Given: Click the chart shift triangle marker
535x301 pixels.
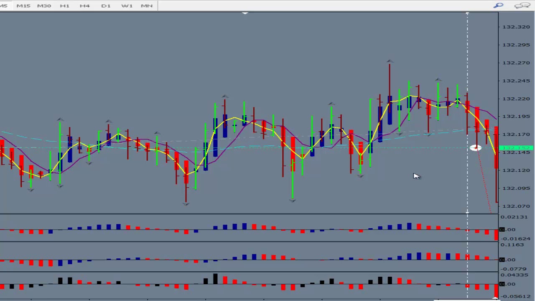Looking at the screenshot, I should (x=245, y=13).
